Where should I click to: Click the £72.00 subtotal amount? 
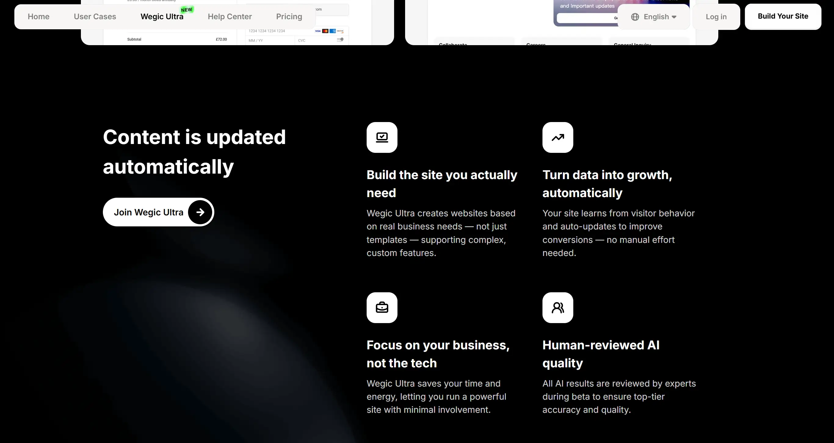(x=221, y=39)
